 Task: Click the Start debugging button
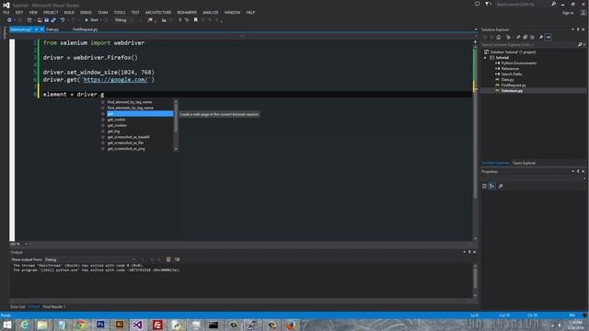click(x=91, y=20)
